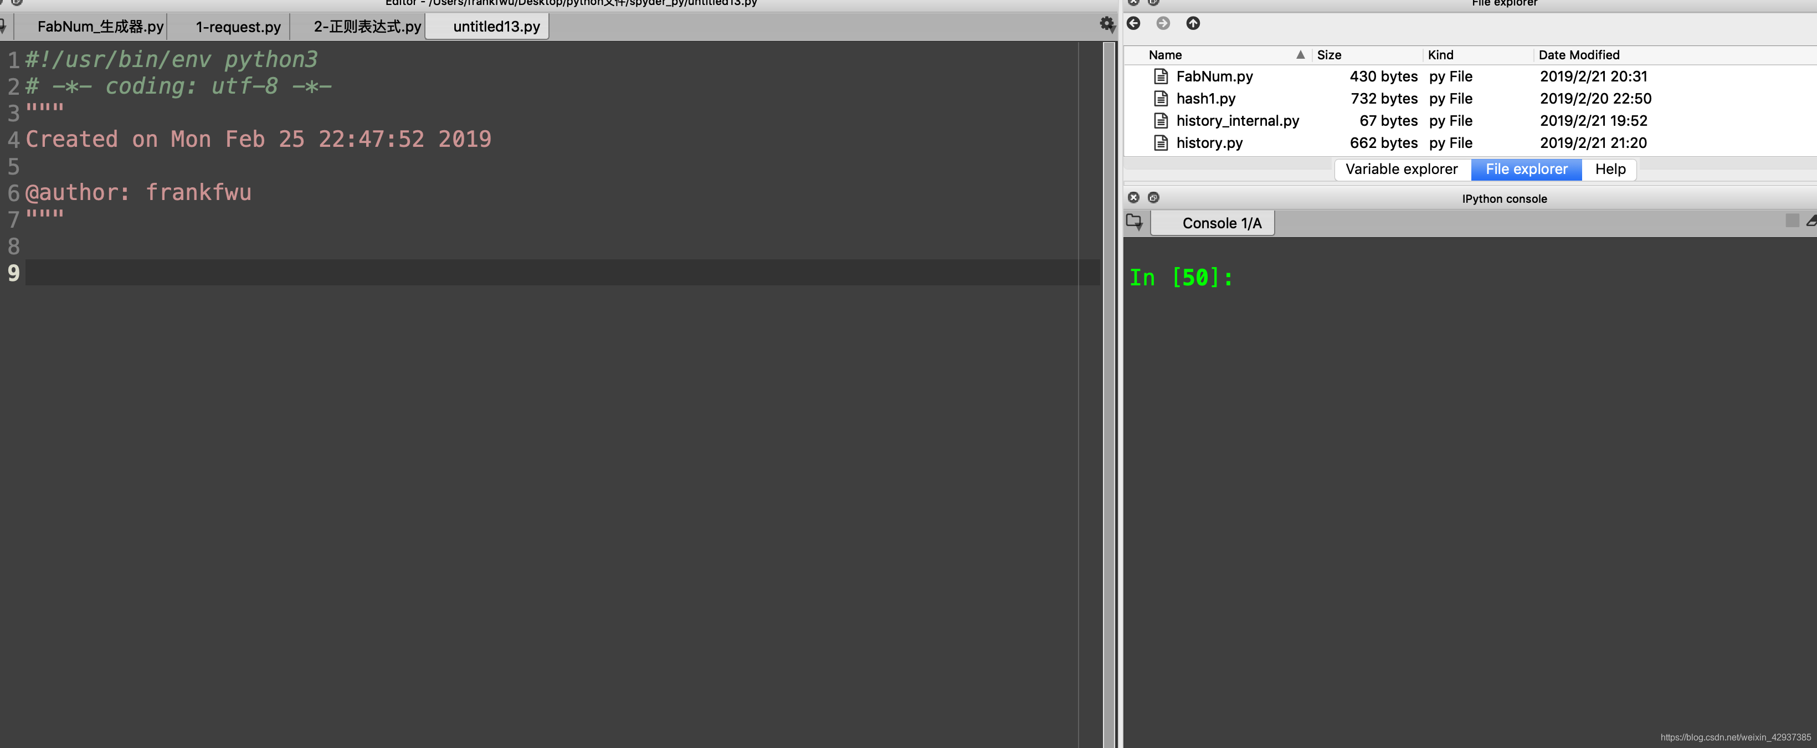Undock the IPython console pane
The image size is (1817, 748).
[x=1153, y=198]
